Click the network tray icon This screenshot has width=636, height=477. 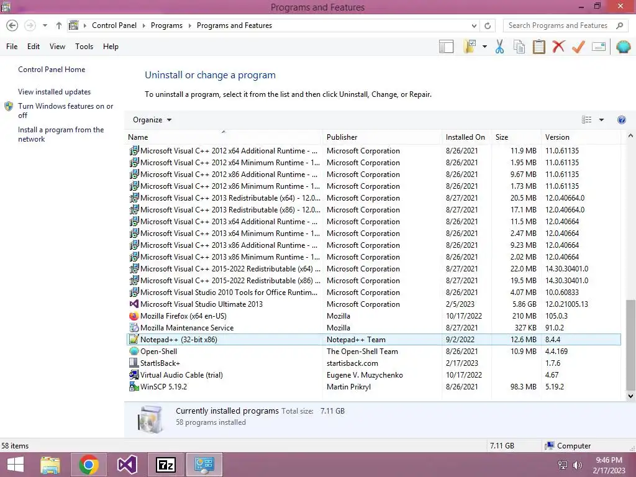(563, 465)
